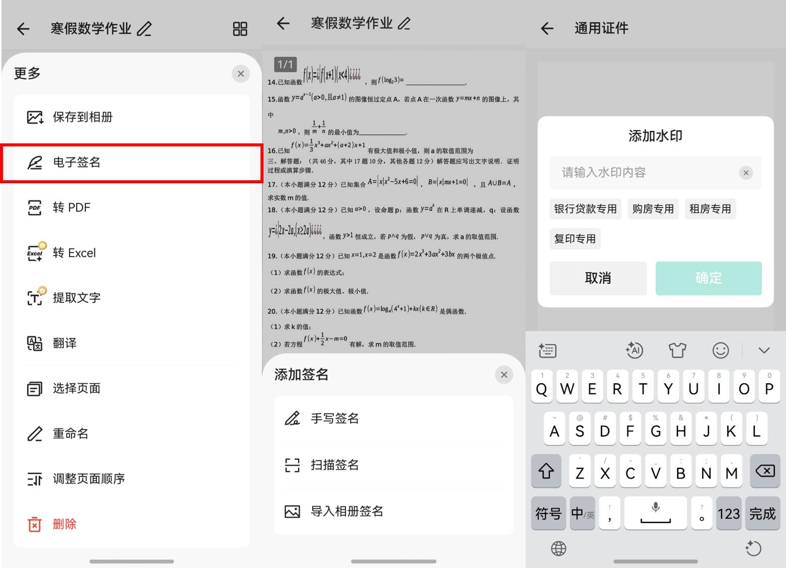Pick the 租房专用 preset tag
The image size is (786, 568).
coord(710,209)
